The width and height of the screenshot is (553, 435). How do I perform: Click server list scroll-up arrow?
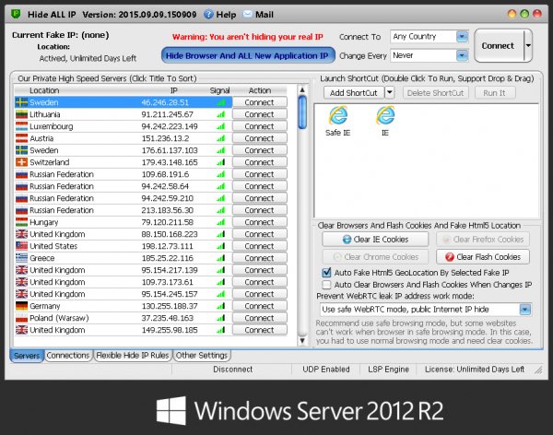click(x=302, y=90)
